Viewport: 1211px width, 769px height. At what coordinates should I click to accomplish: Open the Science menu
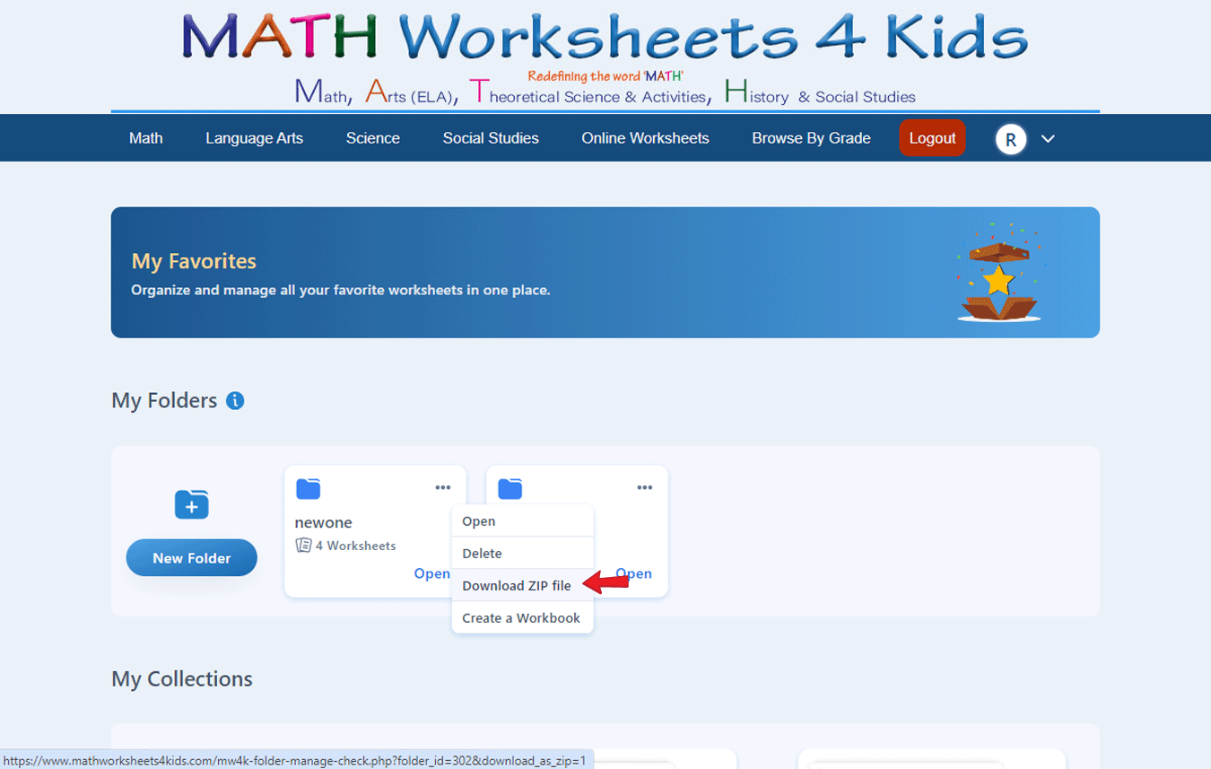(x=373, y=138)
